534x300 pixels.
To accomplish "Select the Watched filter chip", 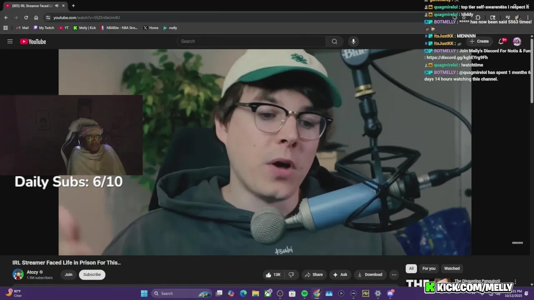I will click(x=452, y=268).
